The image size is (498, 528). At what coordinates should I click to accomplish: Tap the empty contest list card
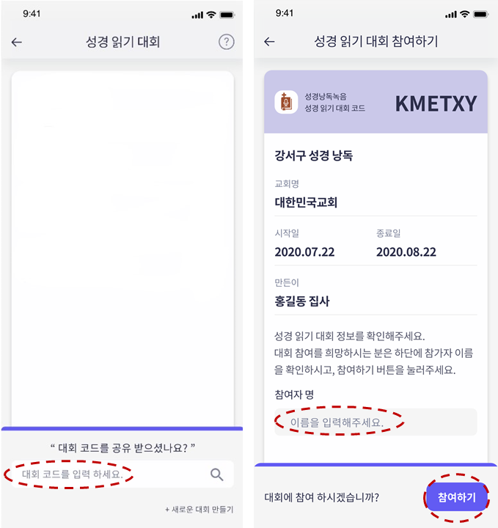(x=122, y=249)
